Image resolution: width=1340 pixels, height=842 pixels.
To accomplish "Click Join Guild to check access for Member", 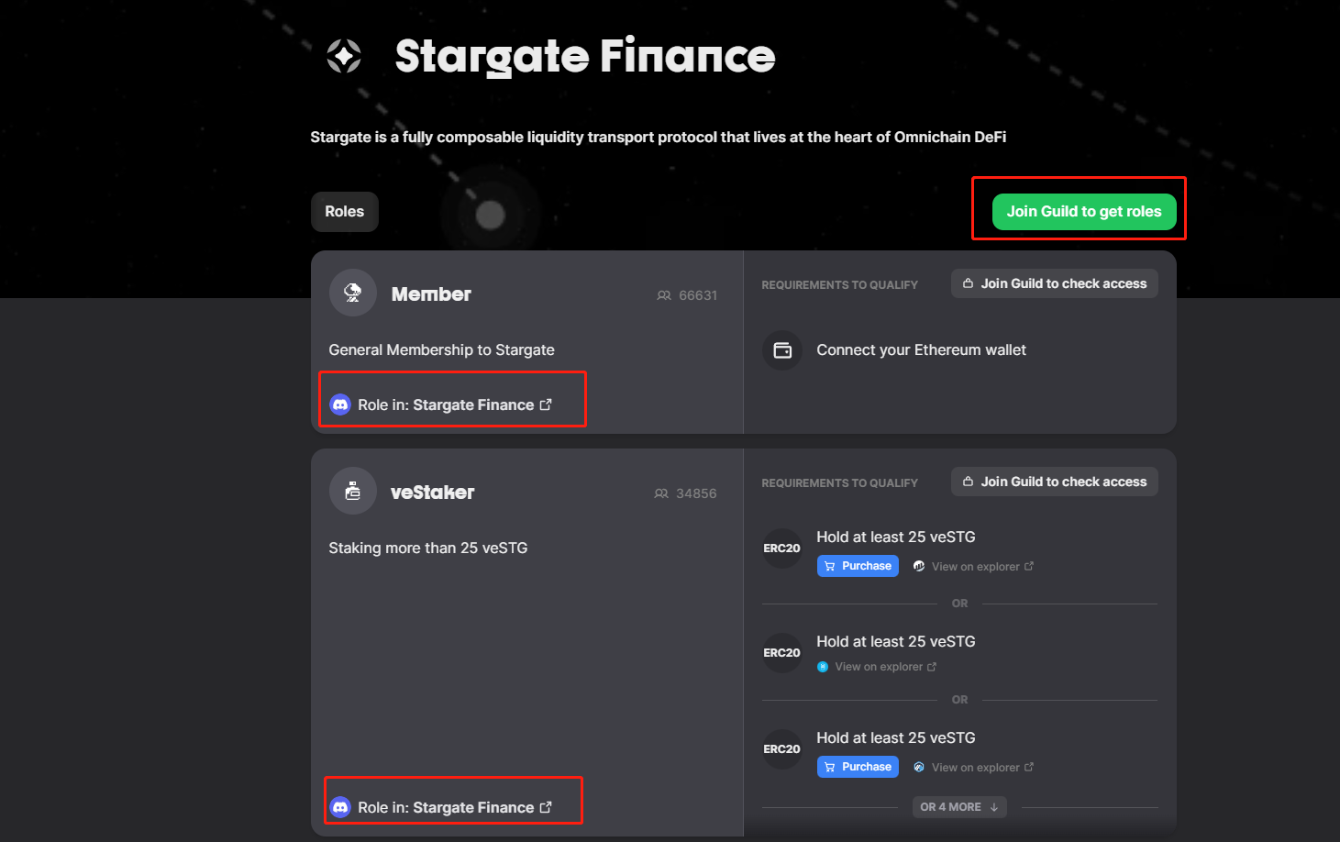I will click(x=1055, y=283).
